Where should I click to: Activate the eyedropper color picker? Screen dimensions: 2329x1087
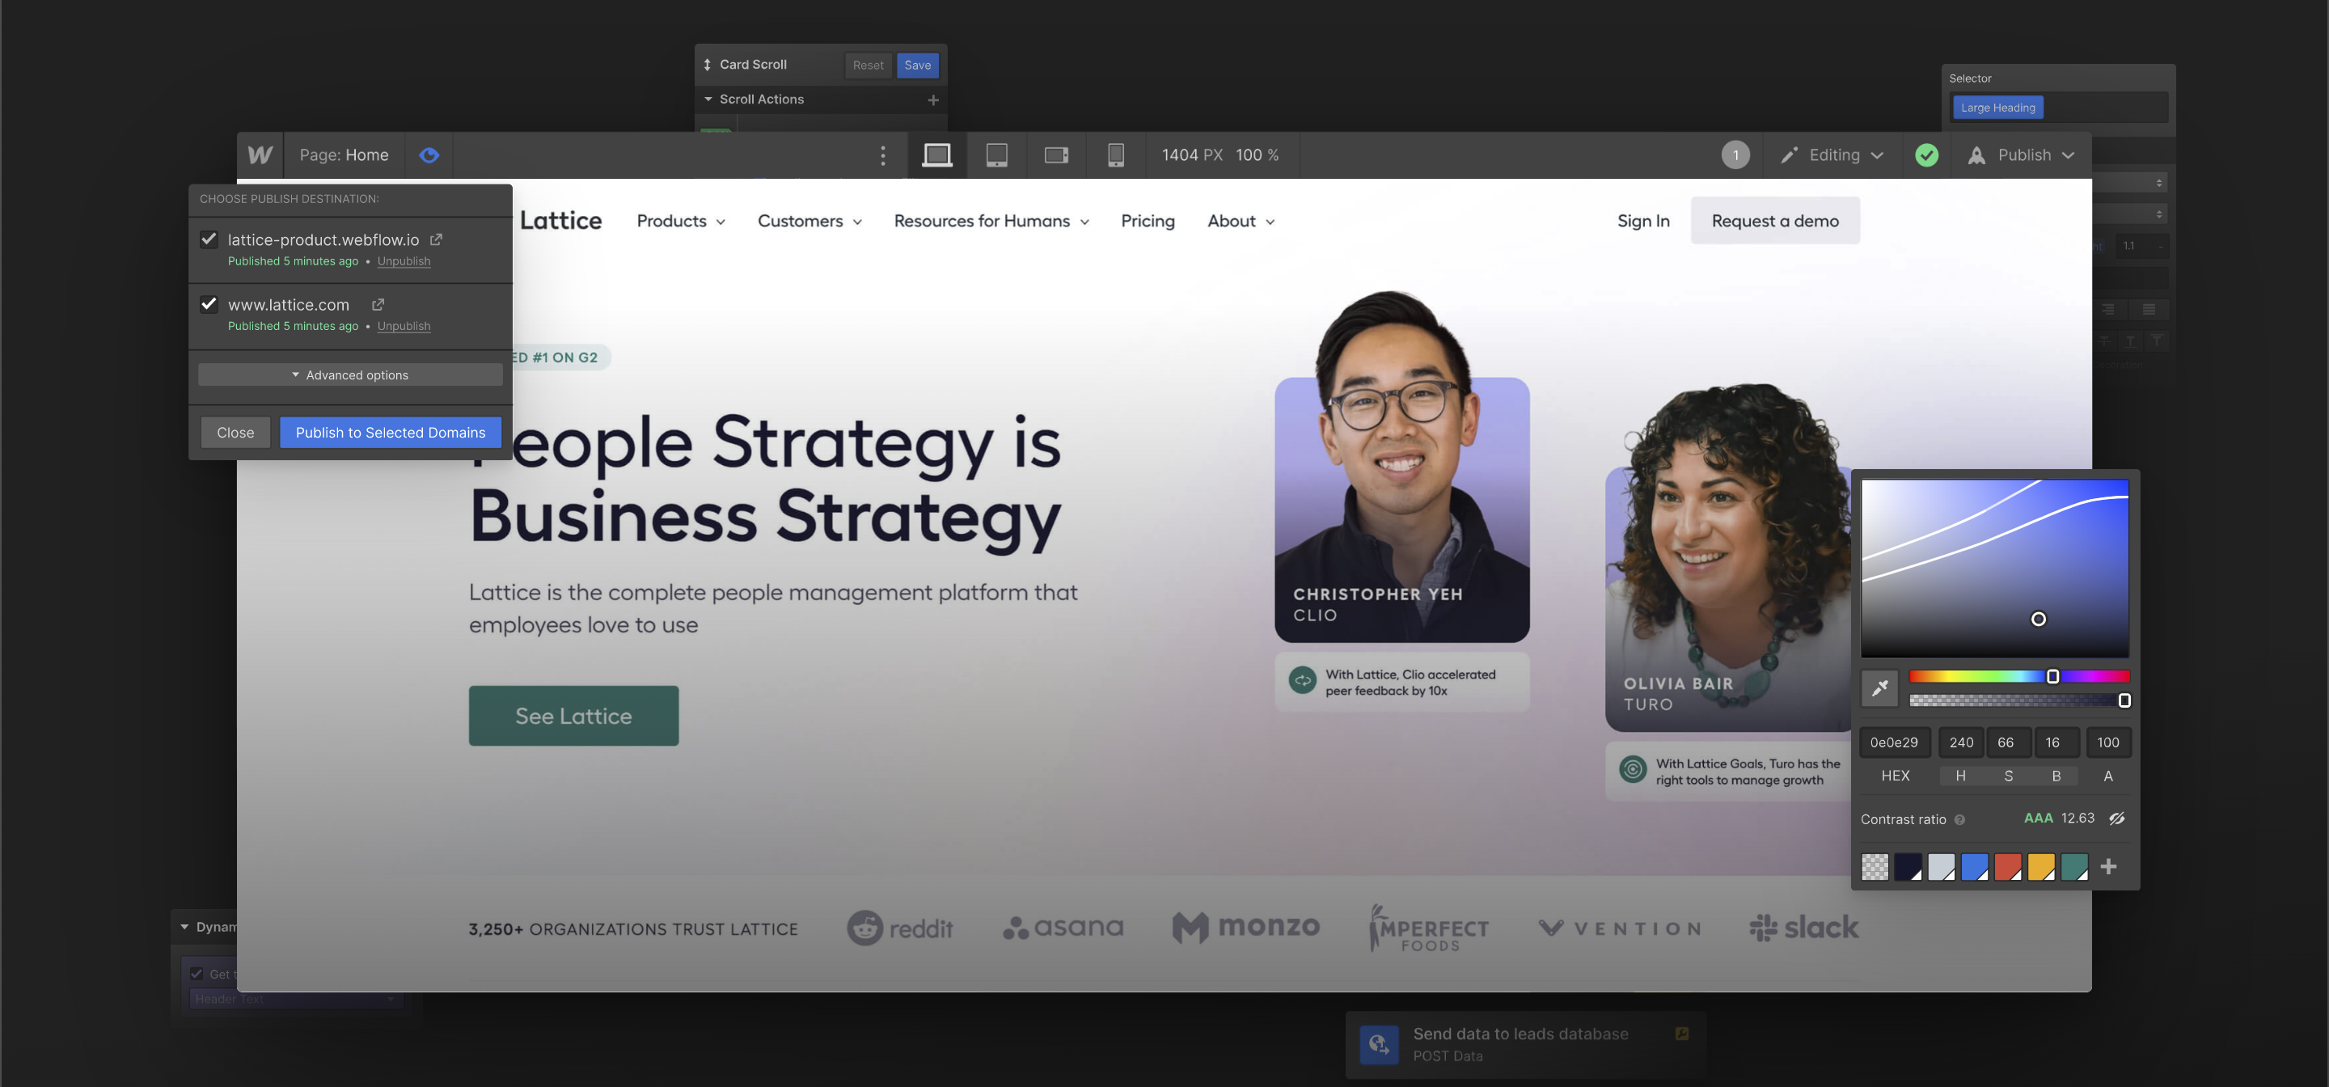coord(1879,688)
